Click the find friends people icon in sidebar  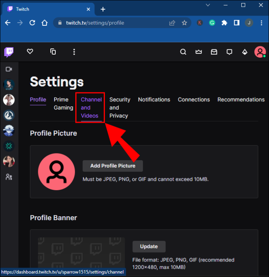[x=9, y=177]
